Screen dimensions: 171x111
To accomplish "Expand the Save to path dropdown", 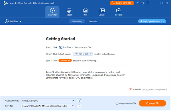I will pyautogui.click(x=73, y=106).
